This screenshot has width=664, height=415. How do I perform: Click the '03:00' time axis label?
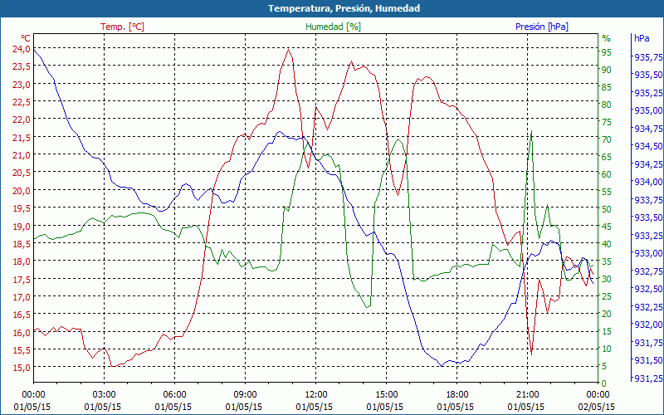pos(105,394)
